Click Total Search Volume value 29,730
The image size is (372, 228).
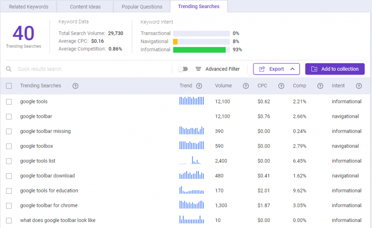[x=116, y=33]
